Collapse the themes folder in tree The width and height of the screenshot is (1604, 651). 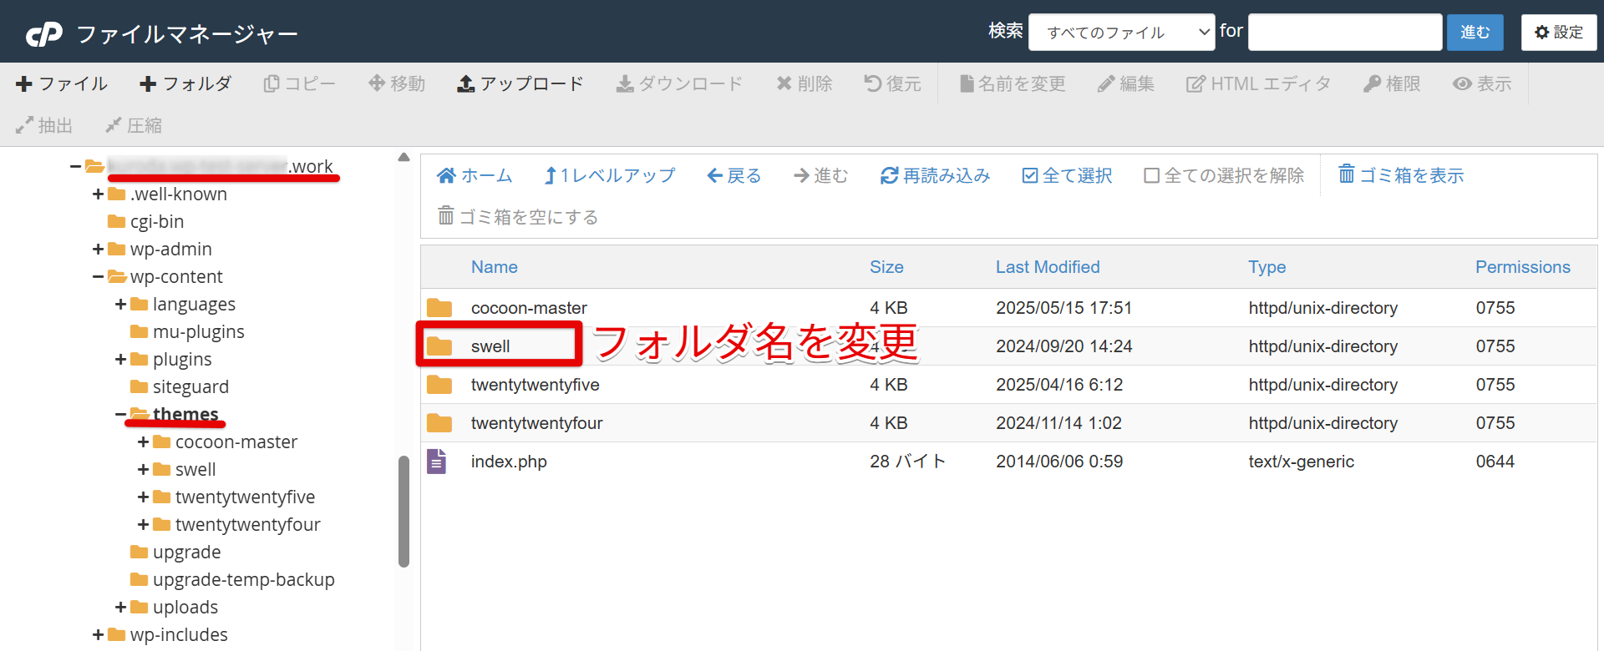[x=121, y=415]
